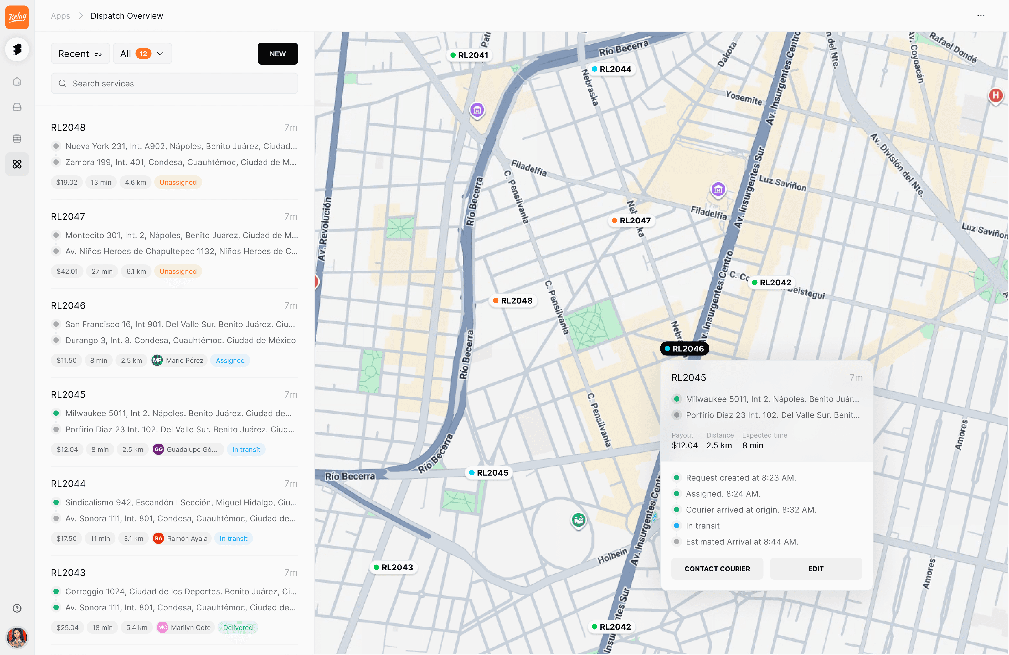1009x655 pixels.
Task: Click Request created at 8:23 AM entry
Action: click(741, 477)
